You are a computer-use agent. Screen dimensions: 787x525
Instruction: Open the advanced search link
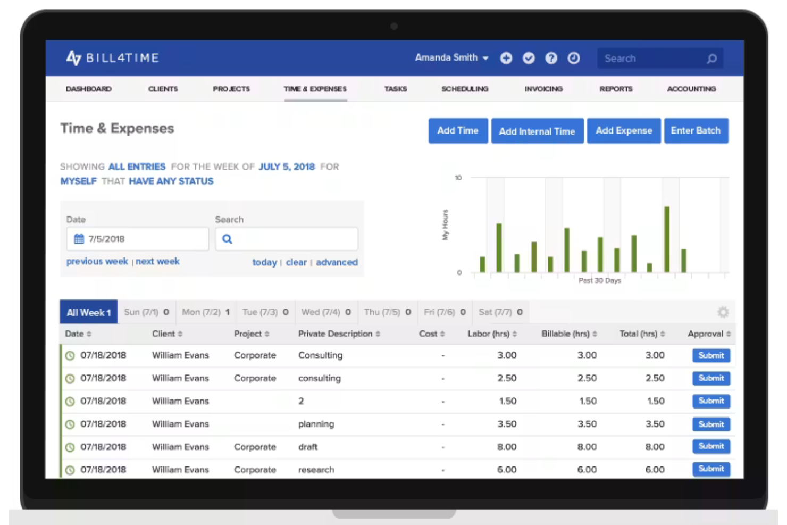coord(337,262)
